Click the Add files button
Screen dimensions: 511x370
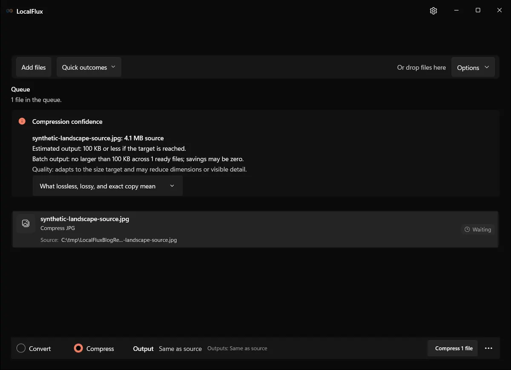(34, 67)
